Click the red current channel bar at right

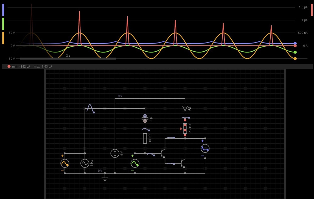311,10
